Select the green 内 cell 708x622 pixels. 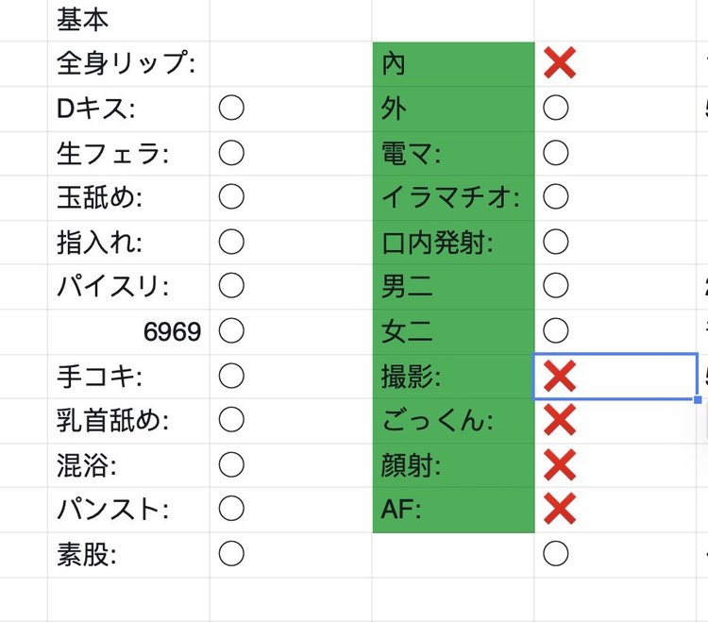(x=453, y=64)
